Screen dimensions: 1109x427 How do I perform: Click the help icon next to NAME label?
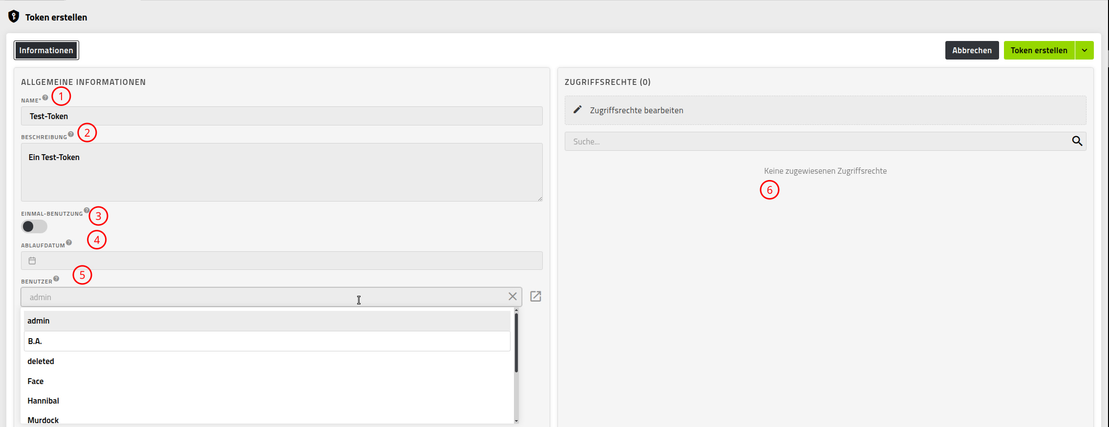tap(45, 98)
